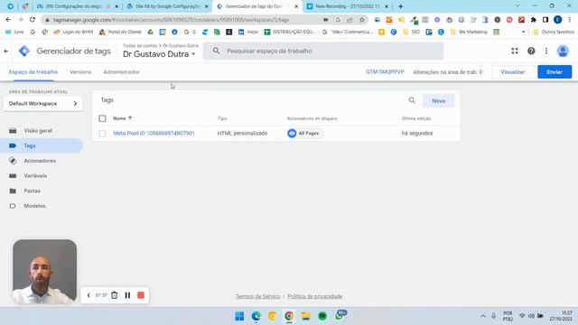Click the Google Tag Manager logo
Screen dimensions: 578x325
24,51
